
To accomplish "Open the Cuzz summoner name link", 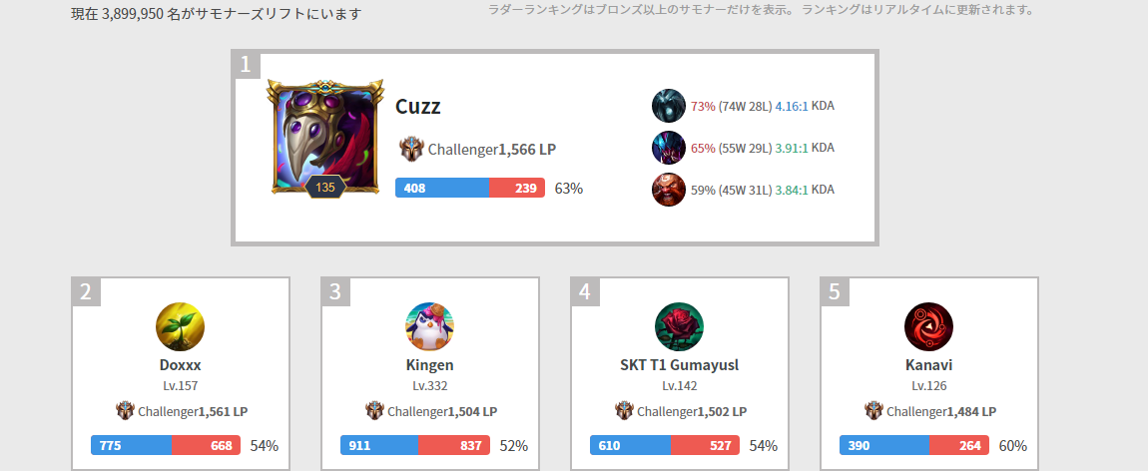I will [418, 107].
